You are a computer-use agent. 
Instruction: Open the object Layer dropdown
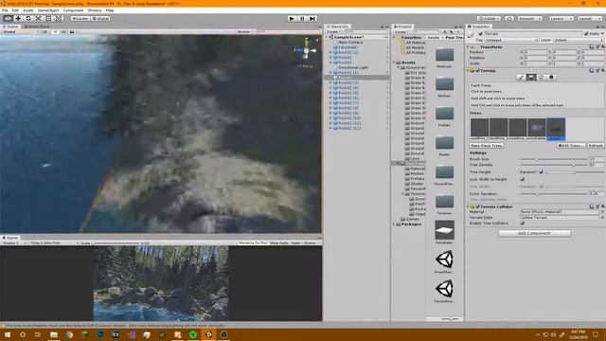(579, 40)
